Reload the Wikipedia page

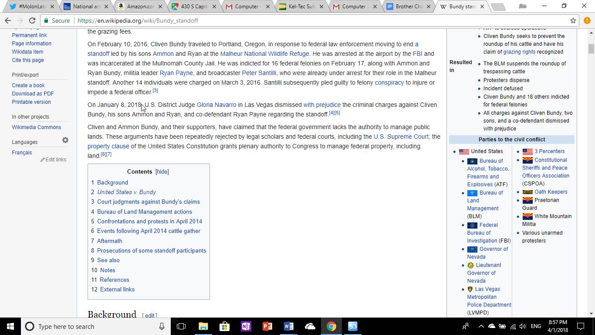[x=32, y=21]
